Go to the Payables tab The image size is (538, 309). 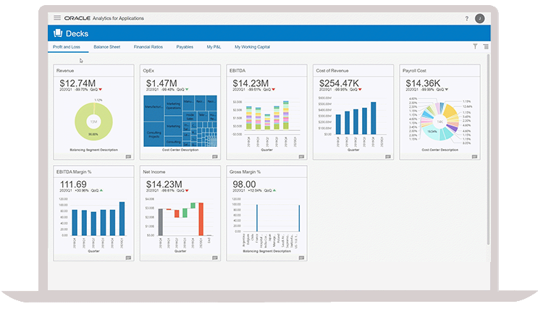(185, 47)
